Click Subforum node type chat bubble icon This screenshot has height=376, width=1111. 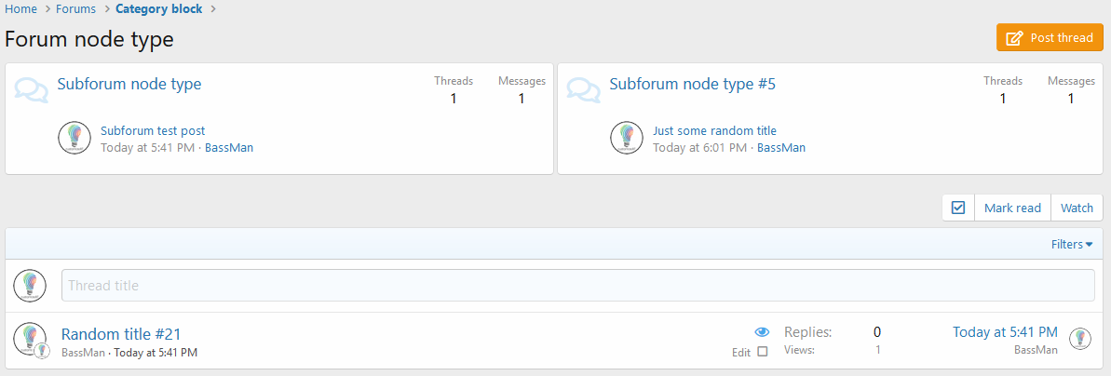tap(32, 89)
